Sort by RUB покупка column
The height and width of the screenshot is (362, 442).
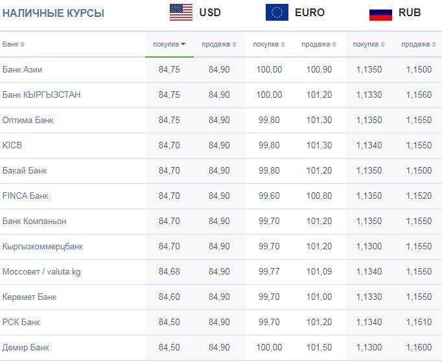pyautogui.click(x=369, y=44)
